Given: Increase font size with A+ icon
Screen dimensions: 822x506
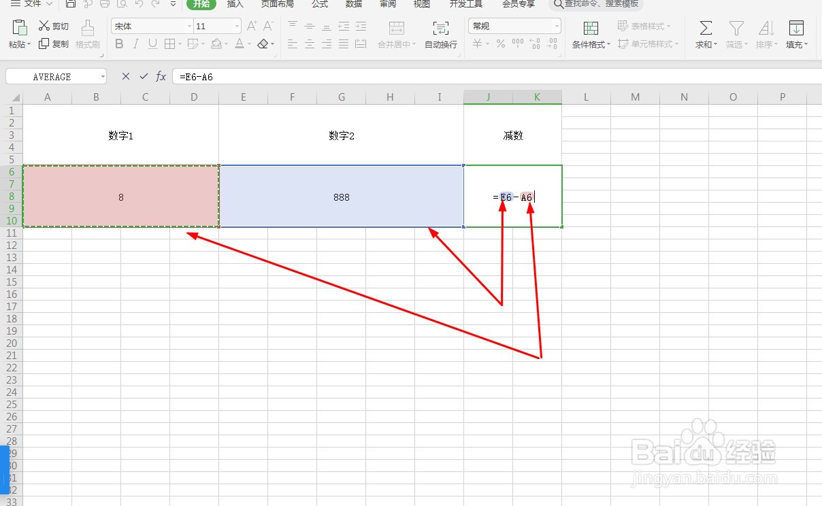Looking at the screenshot, I should (x=252, y=26).
